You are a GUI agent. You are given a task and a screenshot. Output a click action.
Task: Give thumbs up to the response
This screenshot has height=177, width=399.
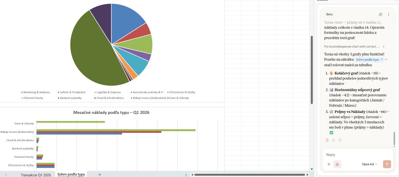[x=333, y=140]
